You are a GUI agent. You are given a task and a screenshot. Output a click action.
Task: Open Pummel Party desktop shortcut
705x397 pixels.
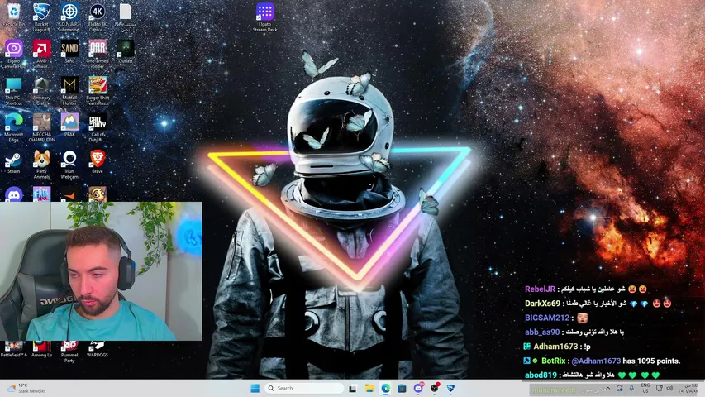[x=69, y=352]
